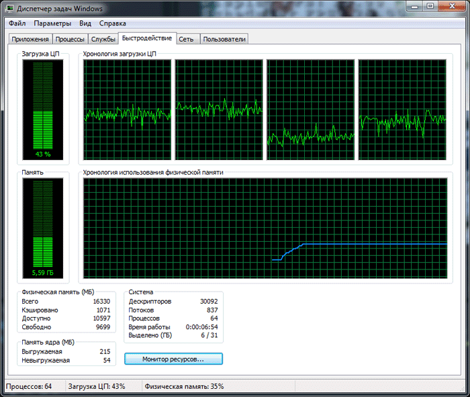
Task: Switch to the Приложения tab
Action: [30, 39]
